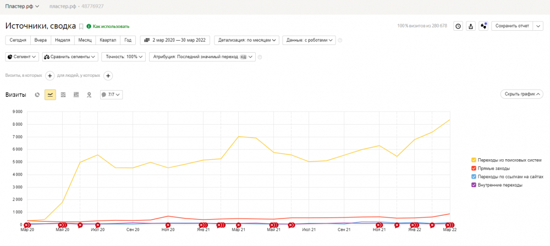550x246 pixels.
Task: Open the 'Детализация: по месяцам' dropdown
Action: tap(246, 40)
